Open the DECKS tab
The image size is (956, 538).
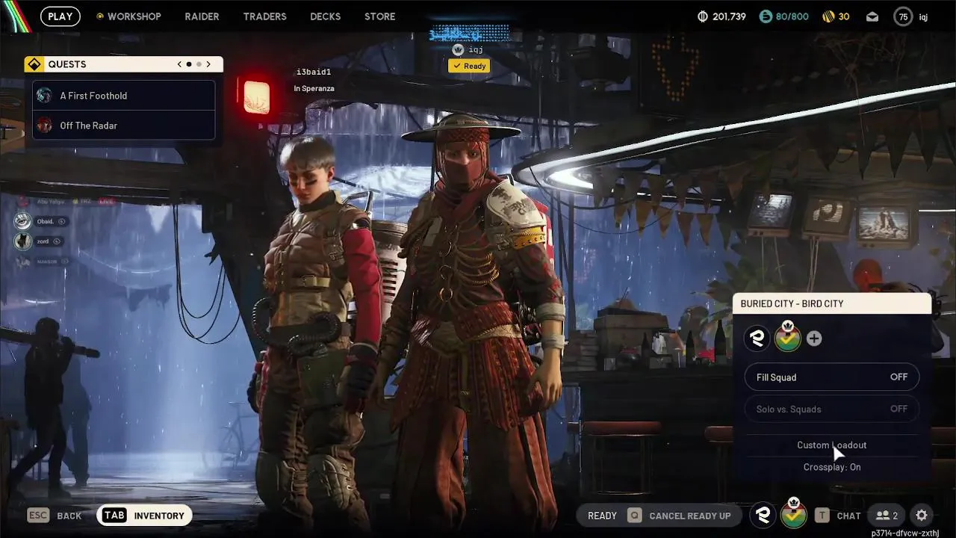coord(326,16)
